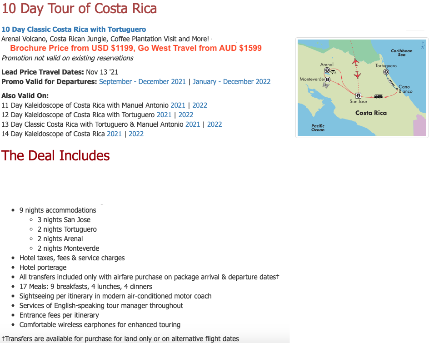Image resolution: width=429 pixels, height=343 pixels.
Task: Open September - December 2021 departures link
Action: [142, 81]
